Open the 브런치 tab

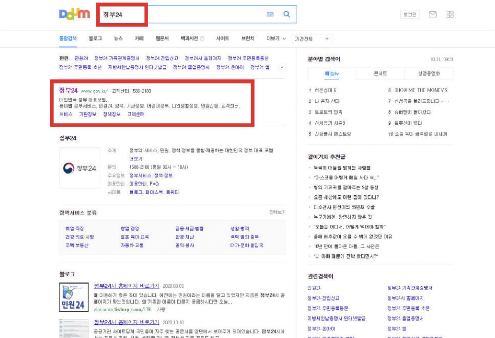coord(248,39)
